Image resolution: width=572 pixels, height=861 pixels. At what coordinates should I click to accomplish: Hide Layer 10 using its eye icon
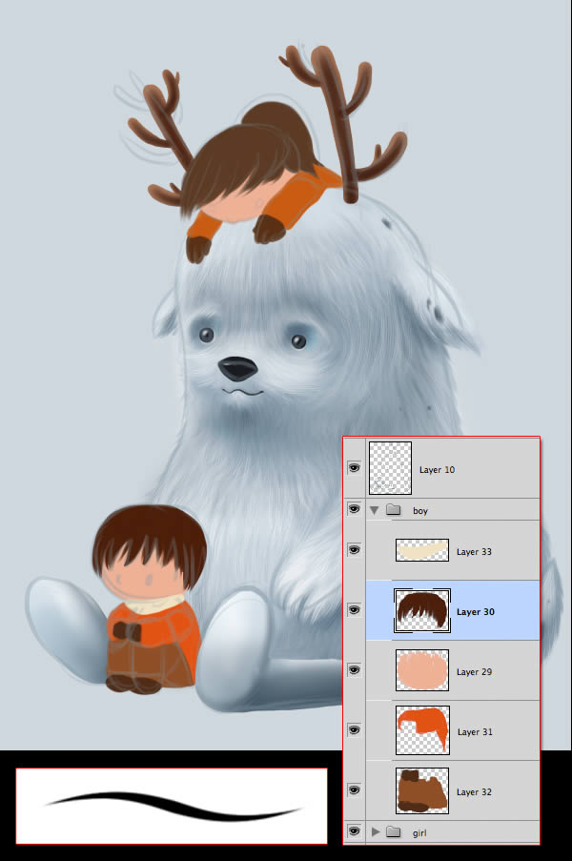pos(354,468)
